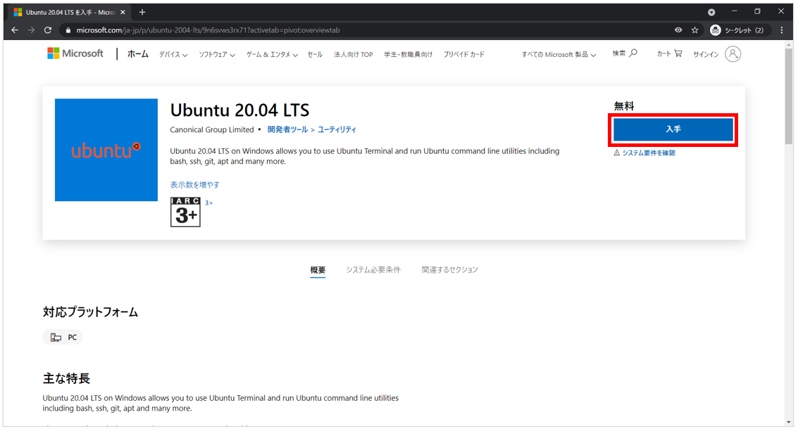Click the Ubuntu 20.04 LTS title
Viewport: 798px width, 431px height.
(239, 110)
